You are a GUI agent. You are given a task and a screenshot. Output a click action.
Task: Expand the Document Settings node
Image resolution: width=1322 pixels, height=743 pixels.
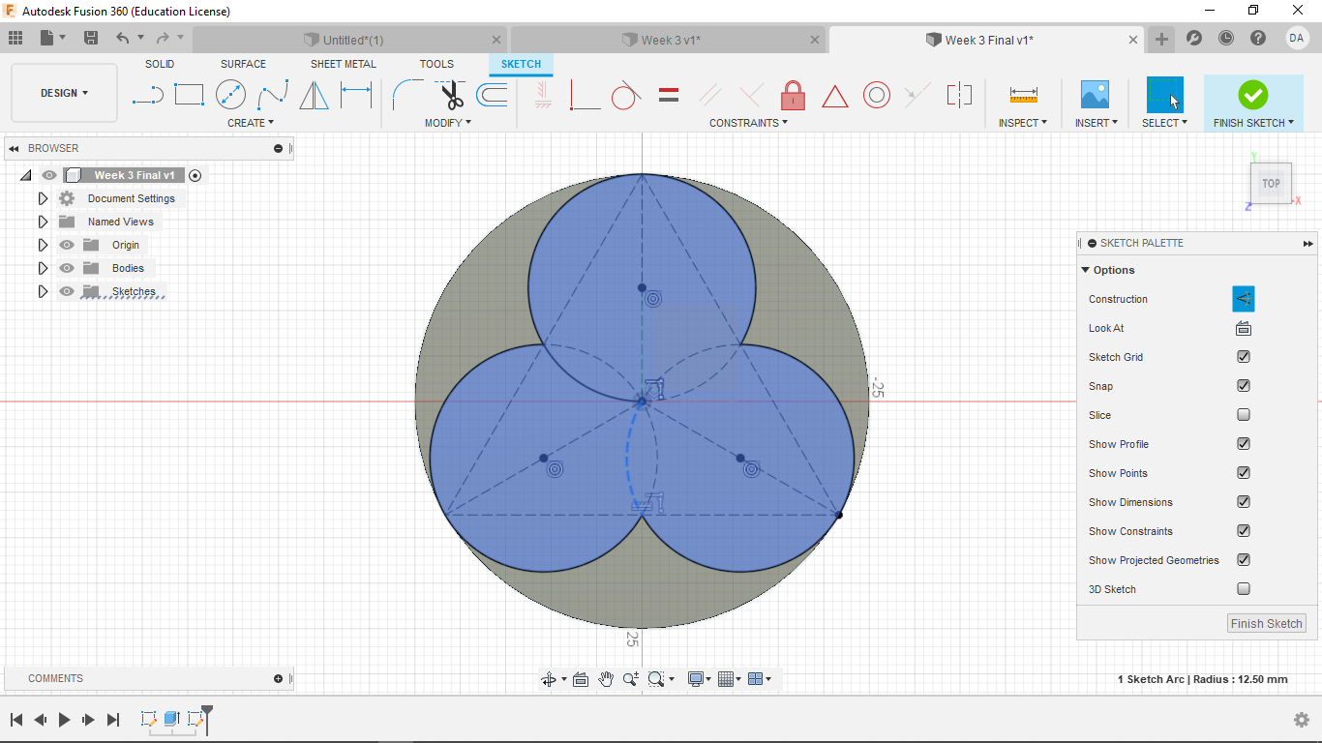[43, 198]
